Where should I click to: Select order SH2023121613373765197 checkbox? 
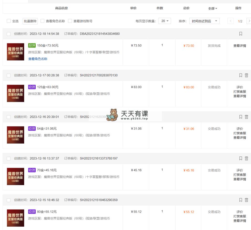[x=9, y=159]
